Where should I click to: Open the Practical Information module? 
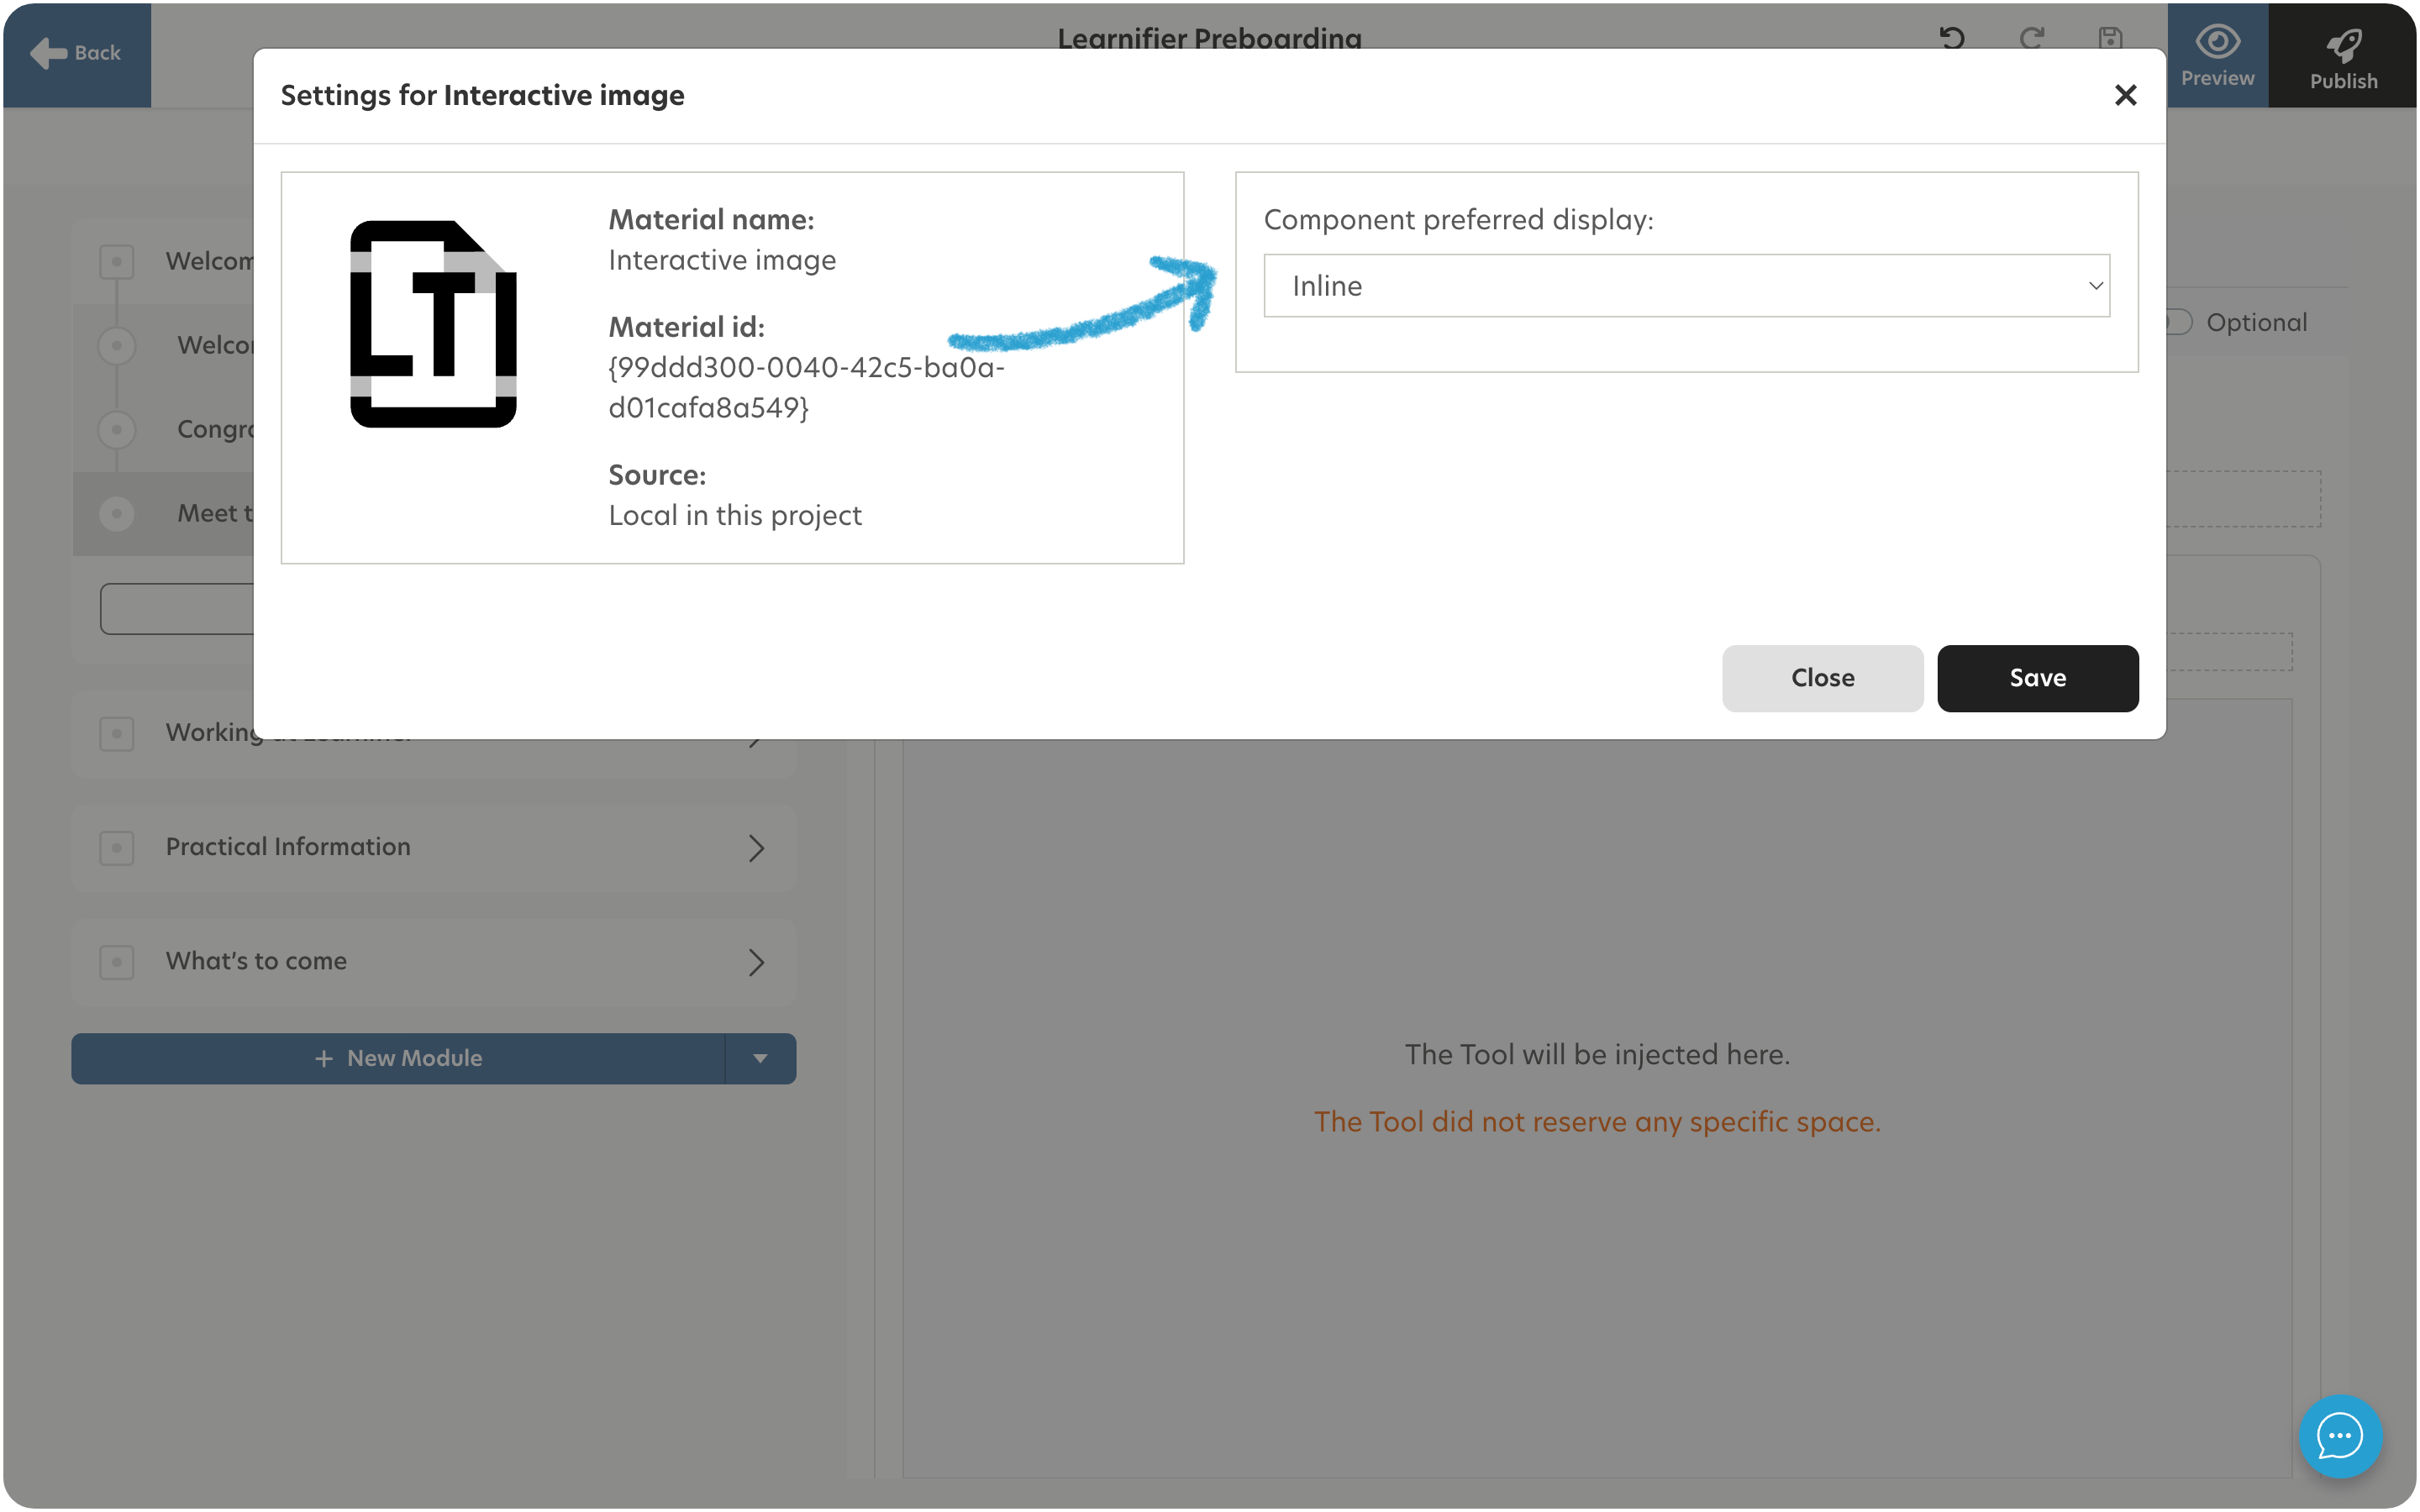click(x=433, y=848)
